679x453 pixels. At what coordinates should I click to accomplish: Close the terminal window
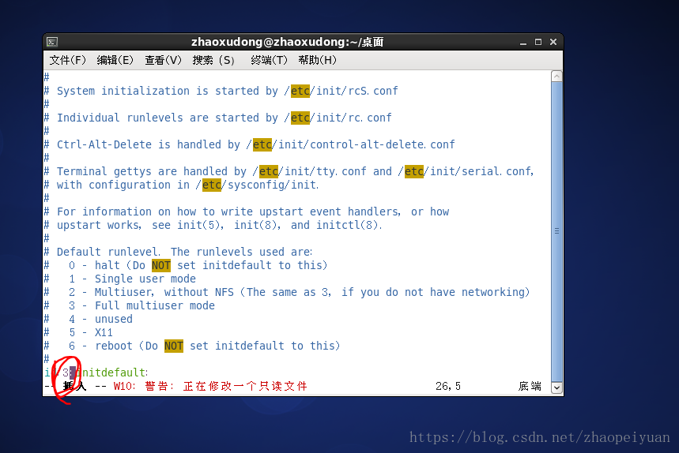pos(553,42)
